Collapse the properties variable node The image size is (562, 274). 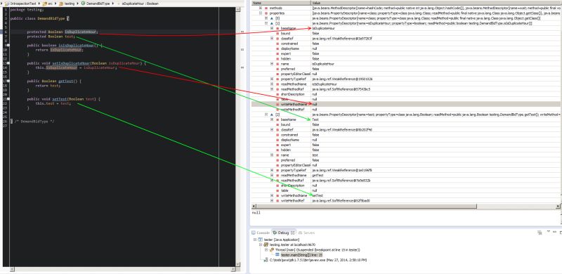coord(261,13)
